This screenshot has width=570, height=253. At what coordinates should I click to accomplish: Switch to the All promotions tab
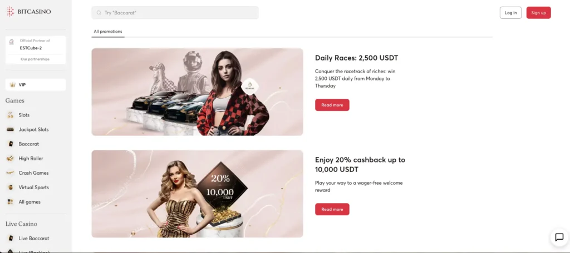coord(108,32)
